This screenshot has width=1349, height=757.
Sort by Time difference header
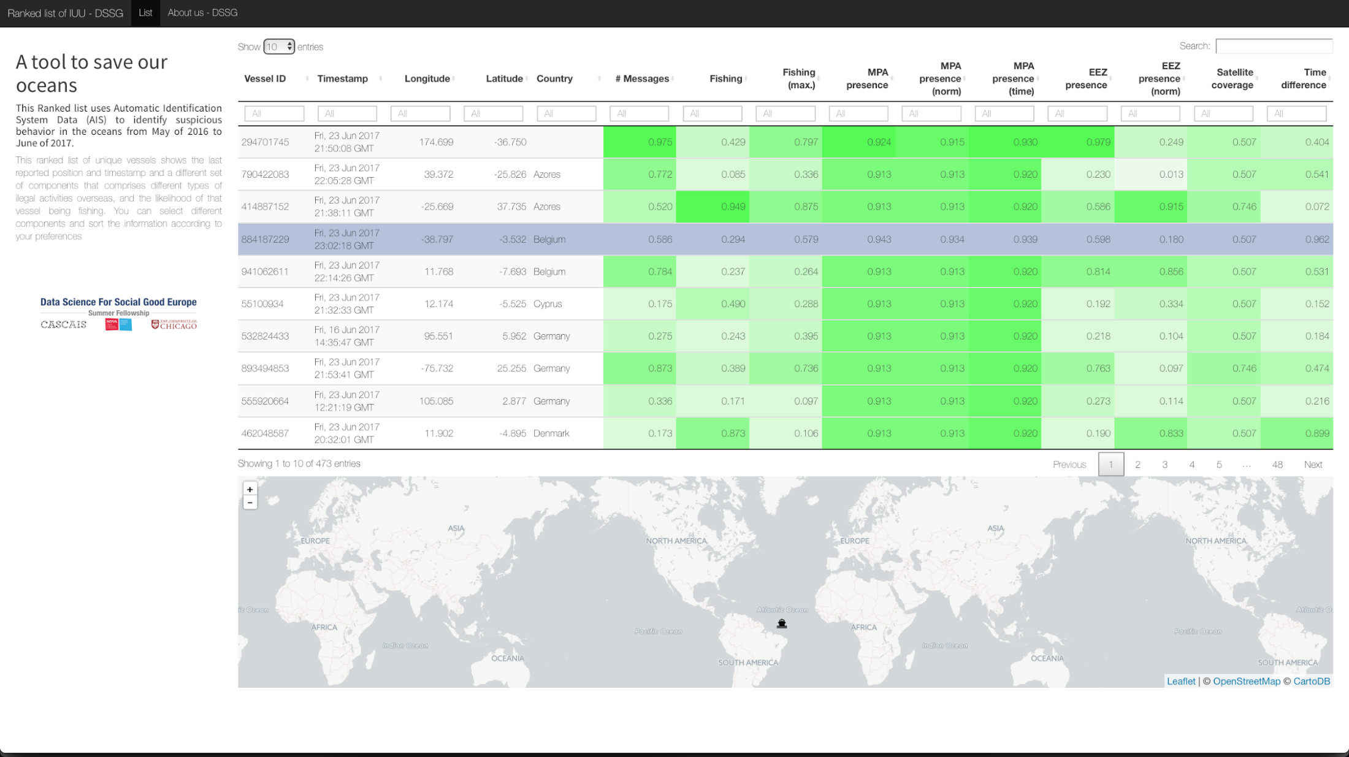tap(1297, 78)
